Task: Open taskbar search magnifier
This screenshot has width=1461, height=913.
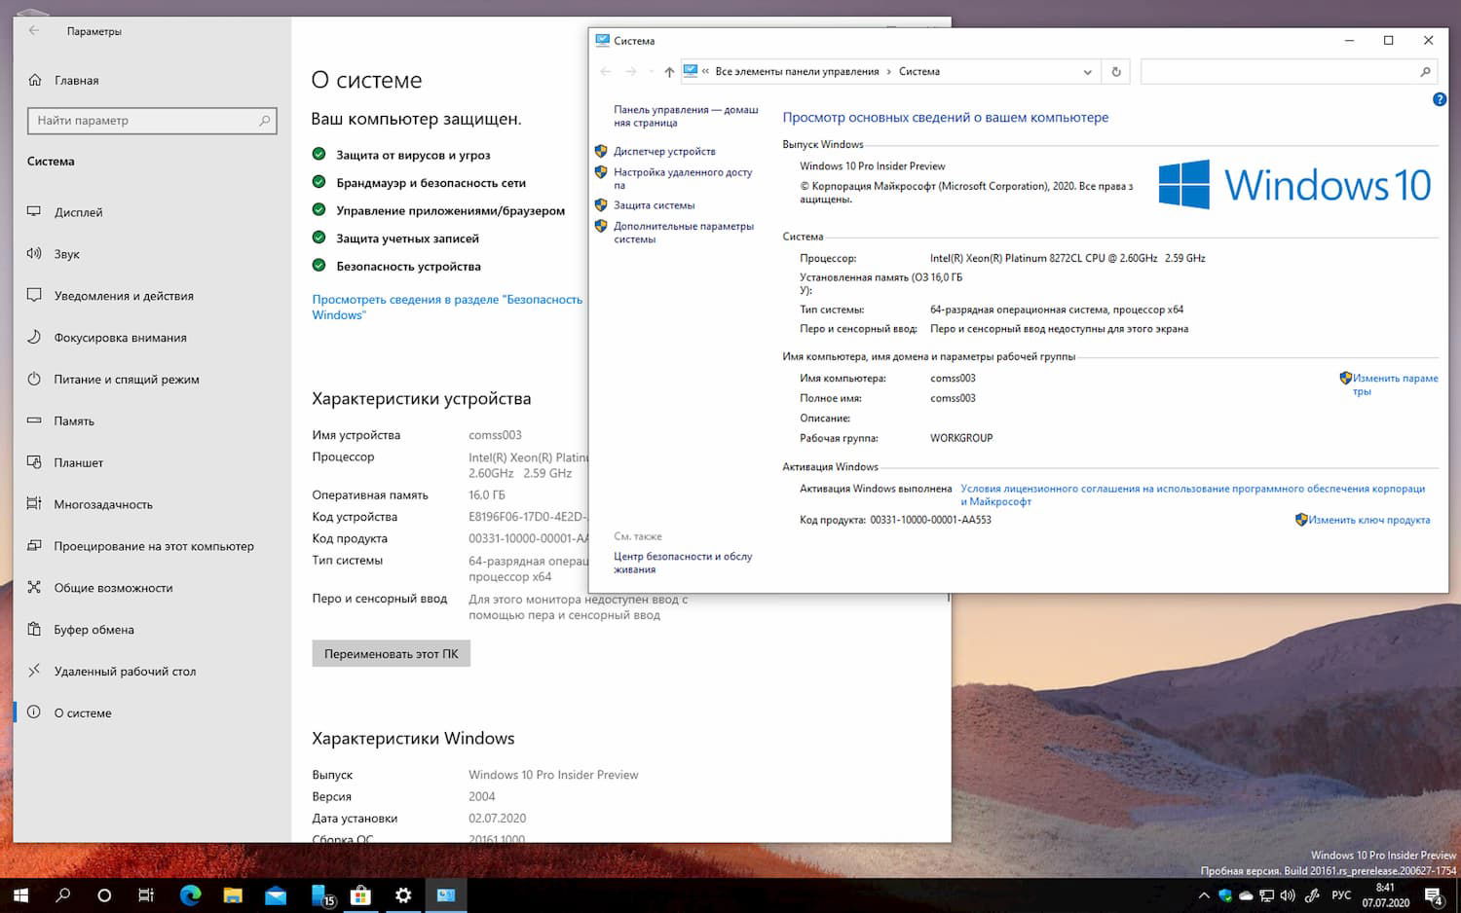Action: 63,895
